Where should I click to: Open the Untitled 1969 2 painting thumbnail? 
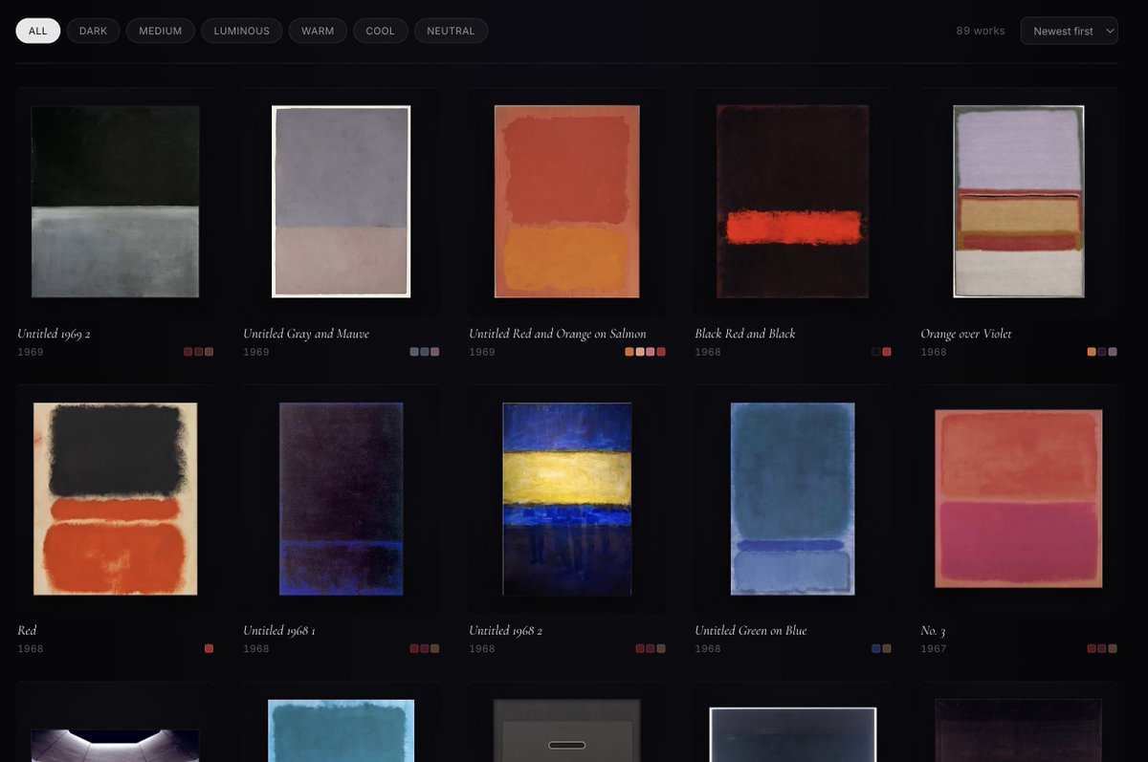[115, 201]
